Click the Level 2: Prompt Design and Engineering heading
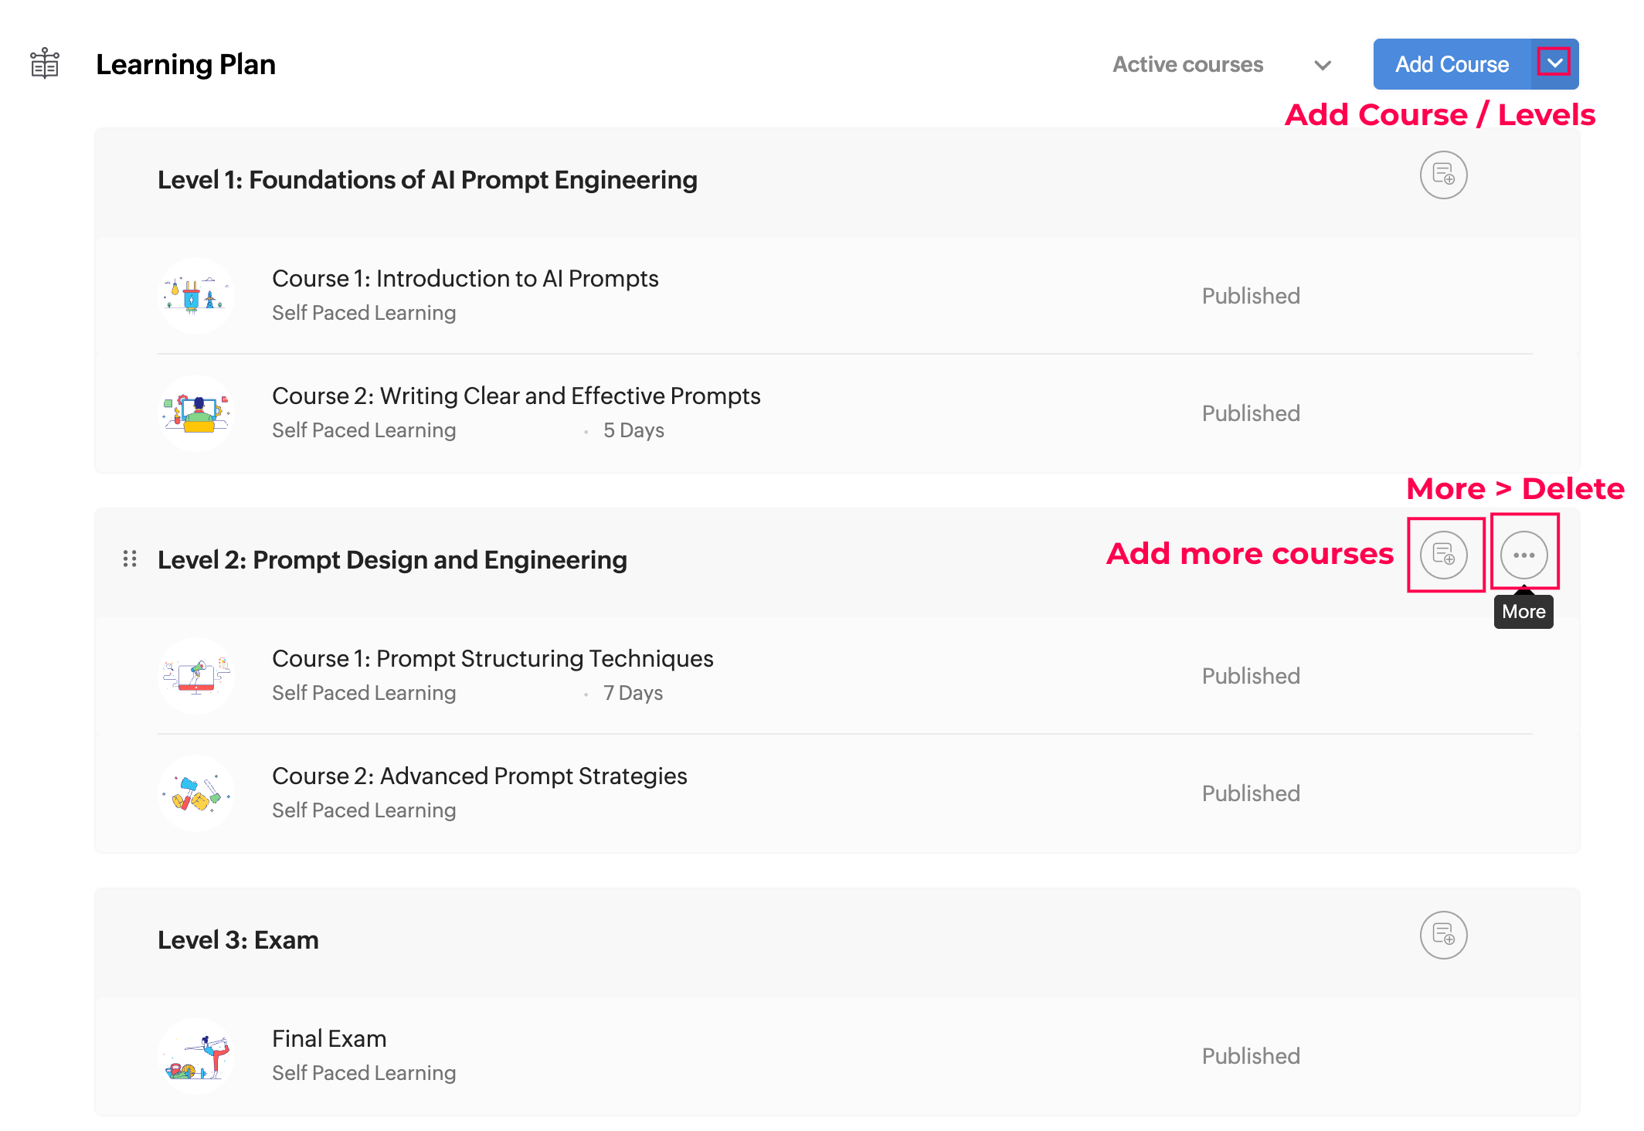The image size is (1644, 1131). pos(392,560)
